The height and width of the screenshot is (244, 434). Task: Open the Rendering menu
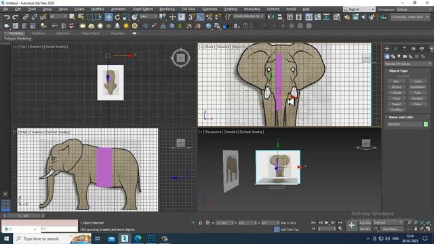pos(167,9)
